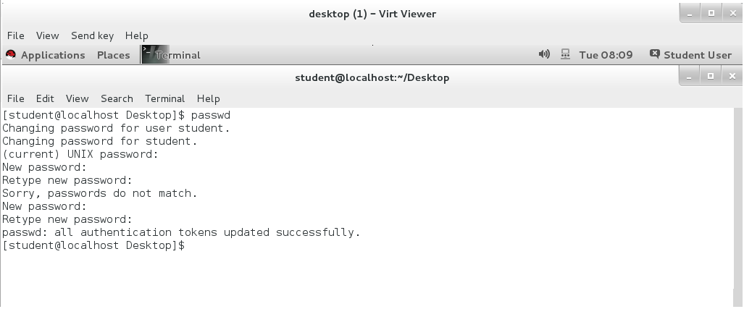Image resolution: width=744 pixels, height=309 pixels.
Task: Close the student@localhost terminal window
Action: [x=732, y=76]
